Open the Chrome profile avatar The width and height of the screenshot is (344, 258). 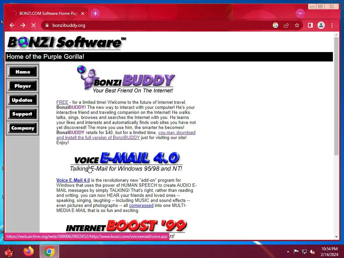(321, 25)
